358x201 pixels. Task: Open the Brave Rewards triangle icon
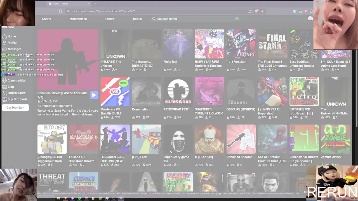(x=262, y=11)
